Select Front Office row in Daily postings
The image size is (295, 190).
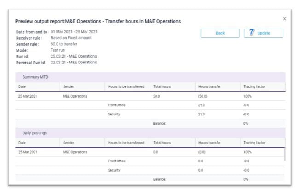116,161
